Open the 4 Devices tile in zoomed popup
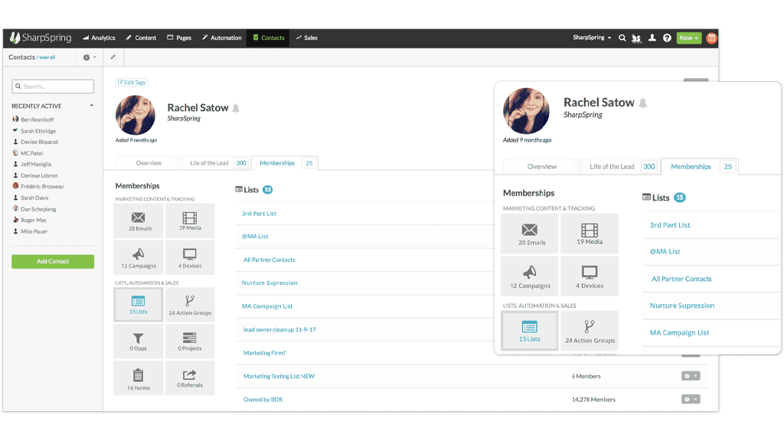The image size is (784, 441). (x=590, y=277)
